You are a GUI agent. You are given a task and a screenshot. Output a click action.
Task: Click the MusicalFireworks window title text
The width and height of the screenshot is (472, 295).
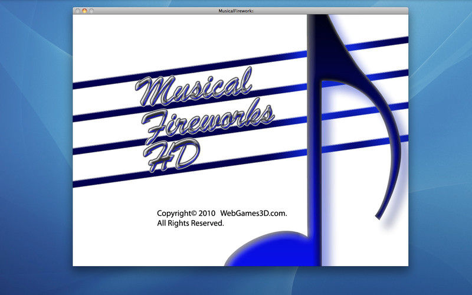coord(236,11)
